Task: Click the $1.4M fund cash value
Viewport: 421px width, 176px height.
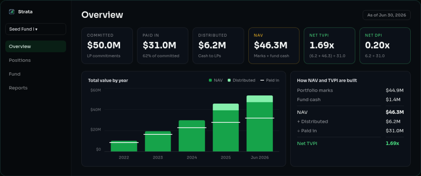Action: pyautogui.click(x=393, y=100)
